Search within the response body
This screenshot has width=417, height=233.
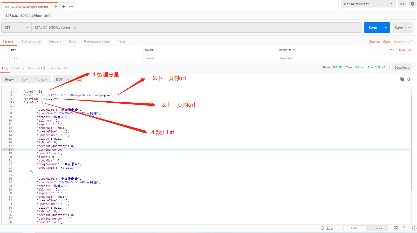point(409,79)
